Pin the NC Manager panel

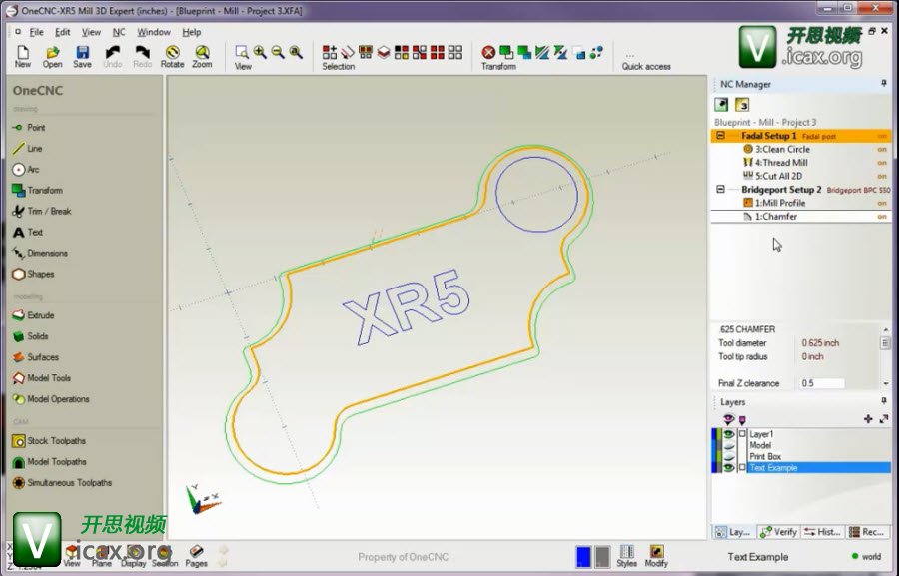[x=884, y=84]
